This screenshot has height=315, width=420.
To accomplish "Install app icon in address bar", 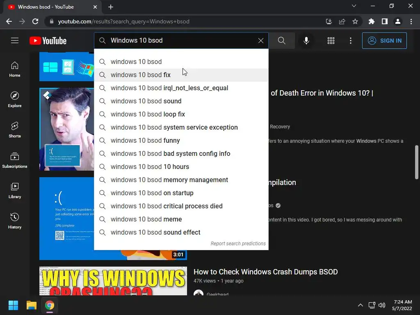I will pyautogui.click(x=329, y=21).
